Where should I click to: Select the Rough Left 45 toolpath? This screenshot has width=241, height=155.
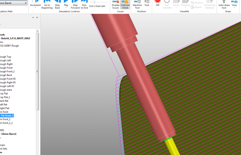(7, 86)
